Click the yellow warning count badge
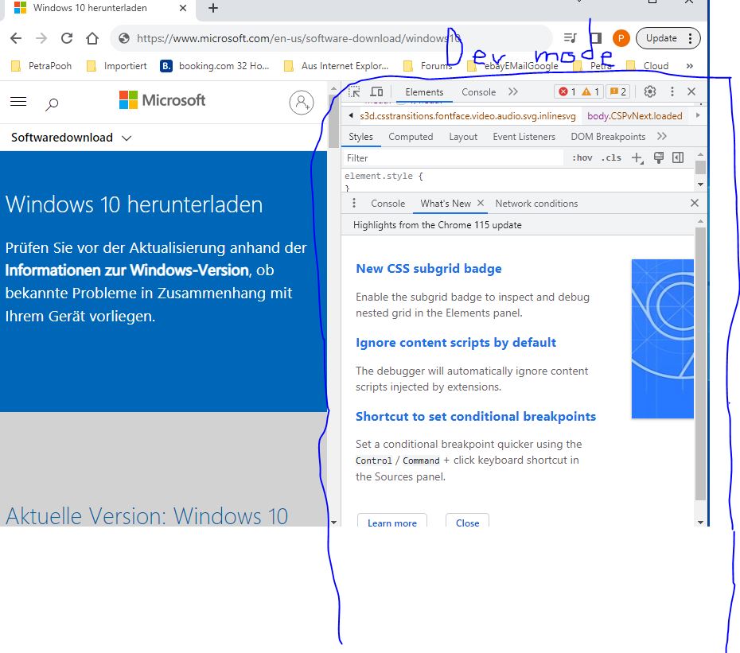 pyautogui.click(x=590, y=91)
